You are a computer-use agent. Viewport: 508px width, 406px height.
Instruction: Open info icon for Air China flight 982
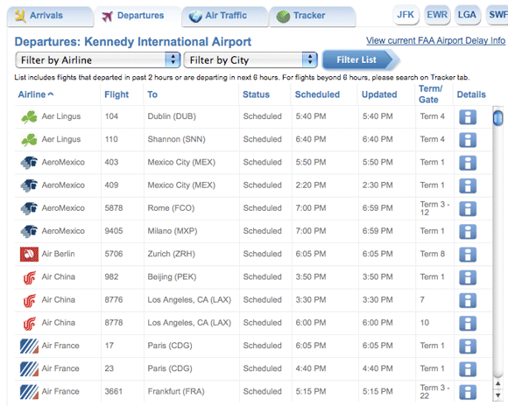(x=468, y=277)
